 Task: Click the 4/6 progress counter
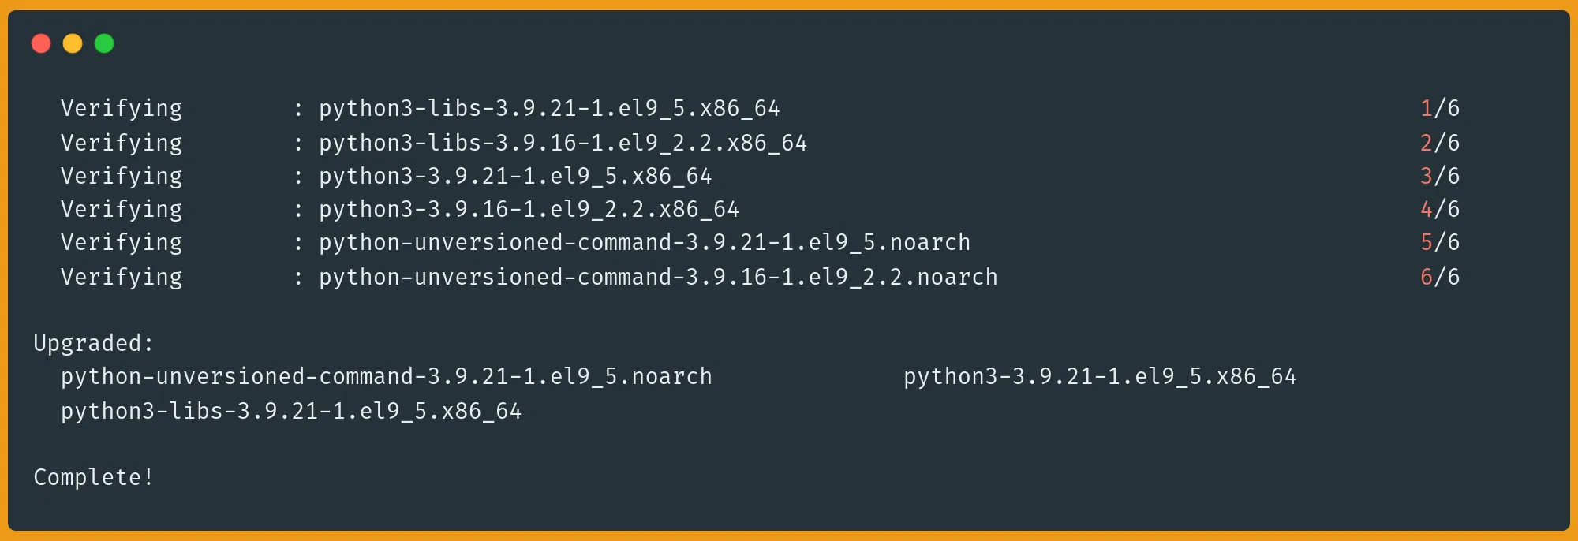coord(1440,209)
